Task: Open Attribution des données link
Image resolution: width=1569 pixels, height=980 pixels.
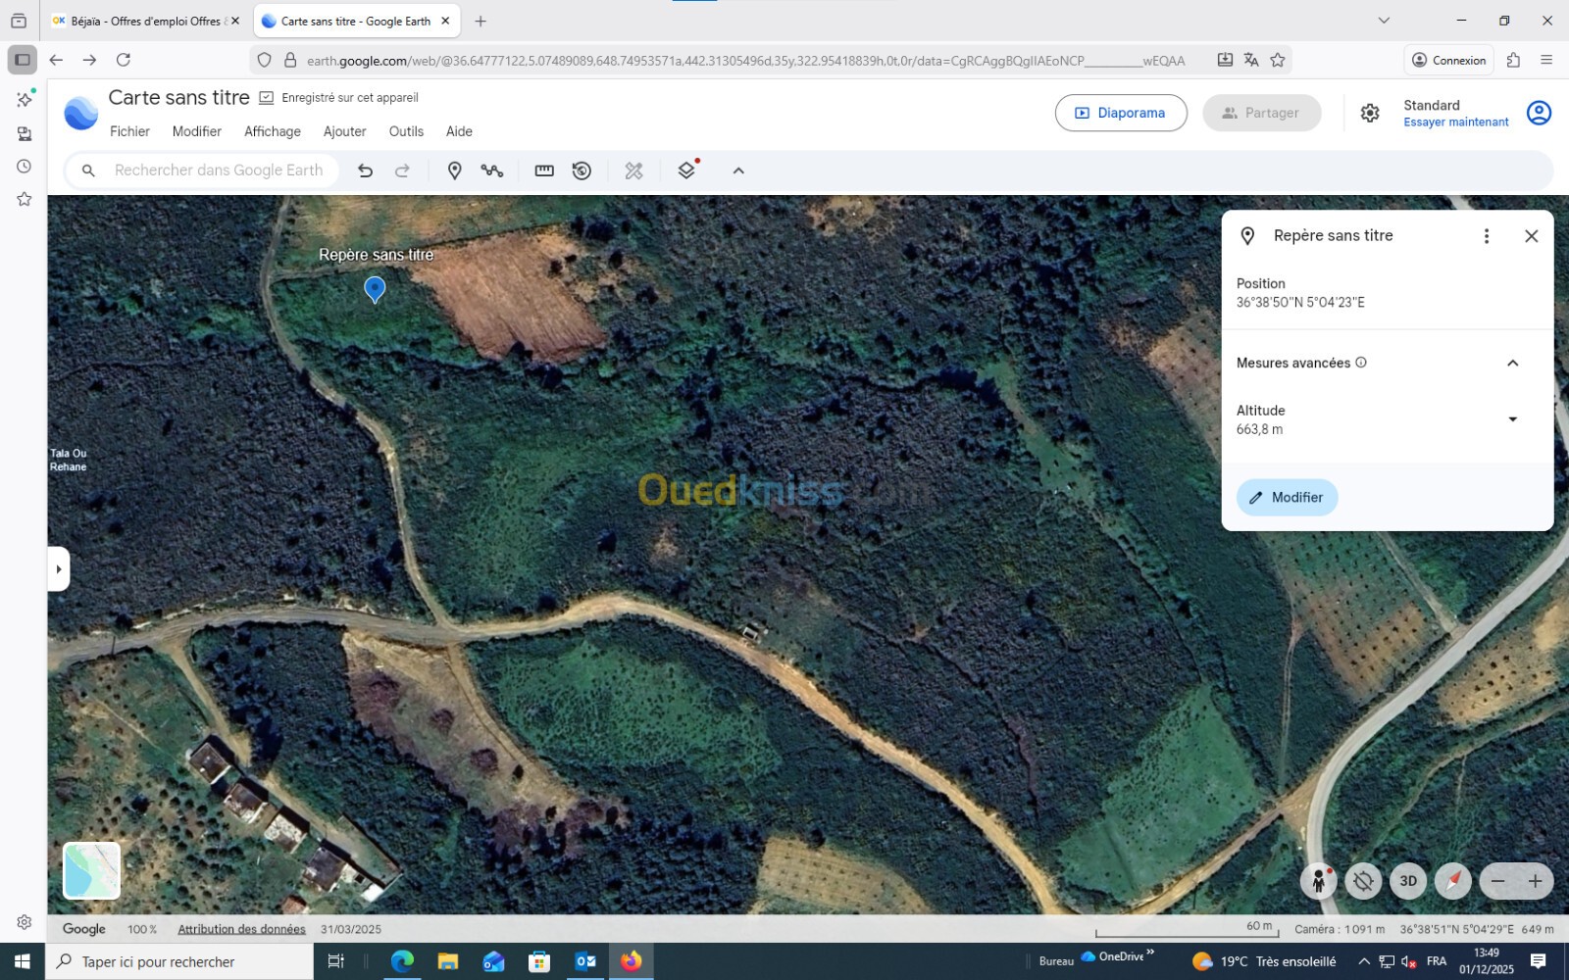Action: 241,929
